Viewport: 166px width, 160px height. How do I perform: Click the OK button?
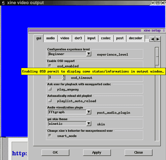[x=55, y=153]
